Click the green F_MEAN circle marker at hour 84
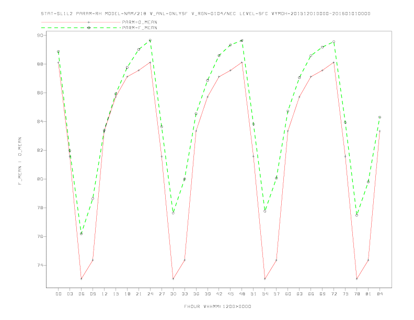 coord(379,117)
